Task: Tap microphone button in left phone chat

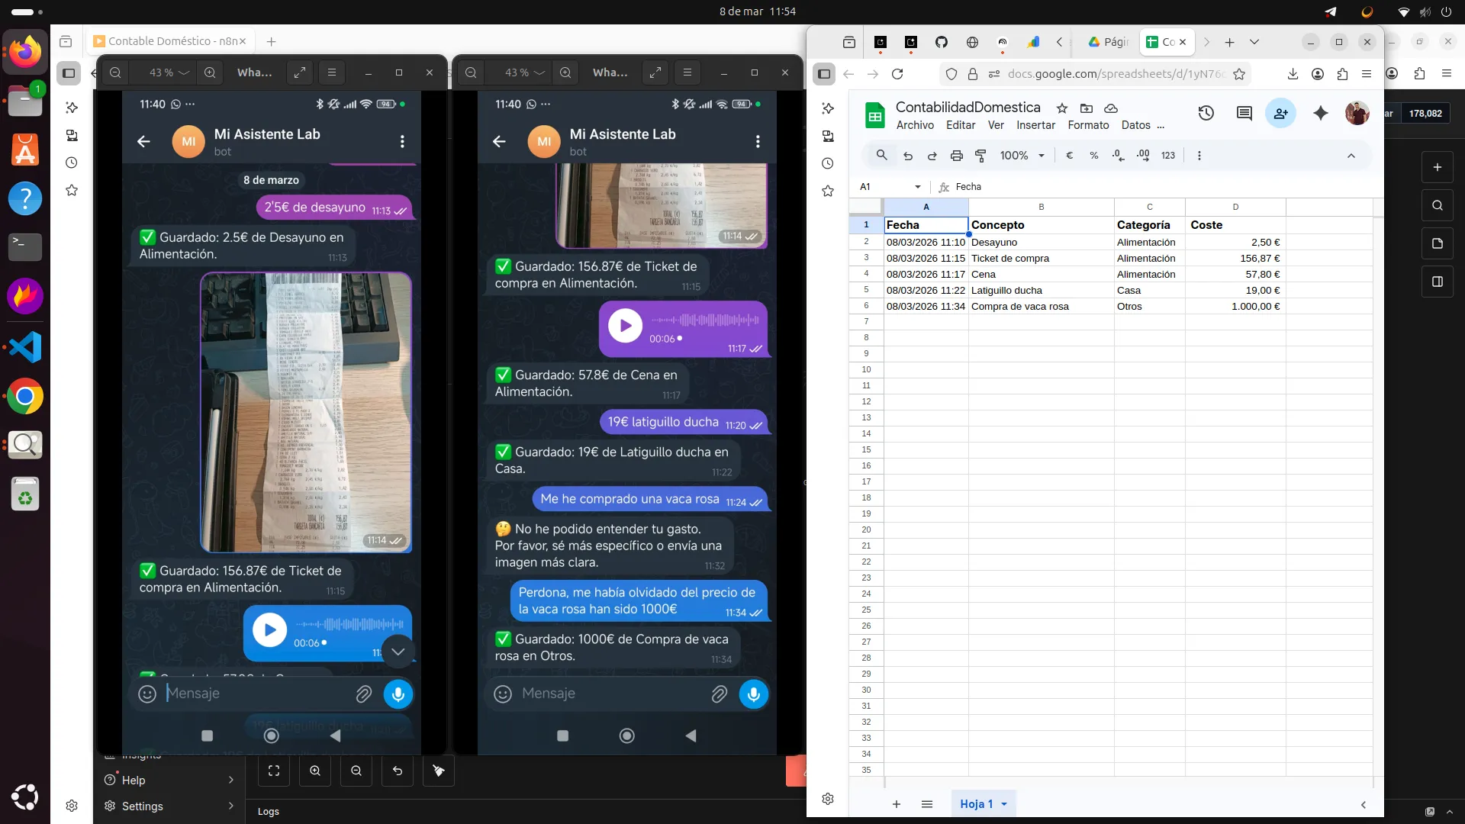Action: (398, 694)
